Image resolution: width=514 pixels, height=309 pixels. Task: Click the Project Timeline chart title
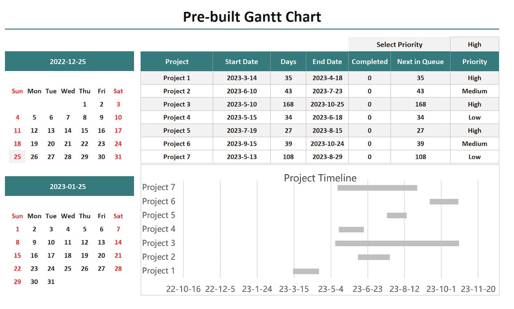click(320, 178)
